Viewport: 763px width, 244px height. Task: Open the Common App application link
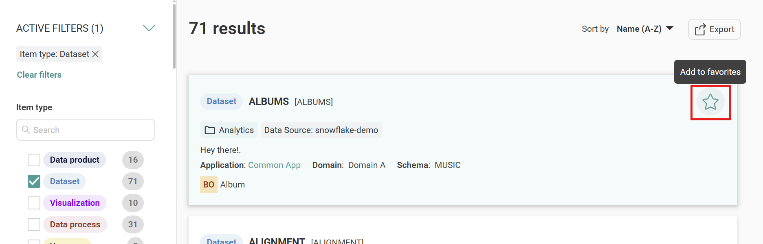click(x=274, y=165)
